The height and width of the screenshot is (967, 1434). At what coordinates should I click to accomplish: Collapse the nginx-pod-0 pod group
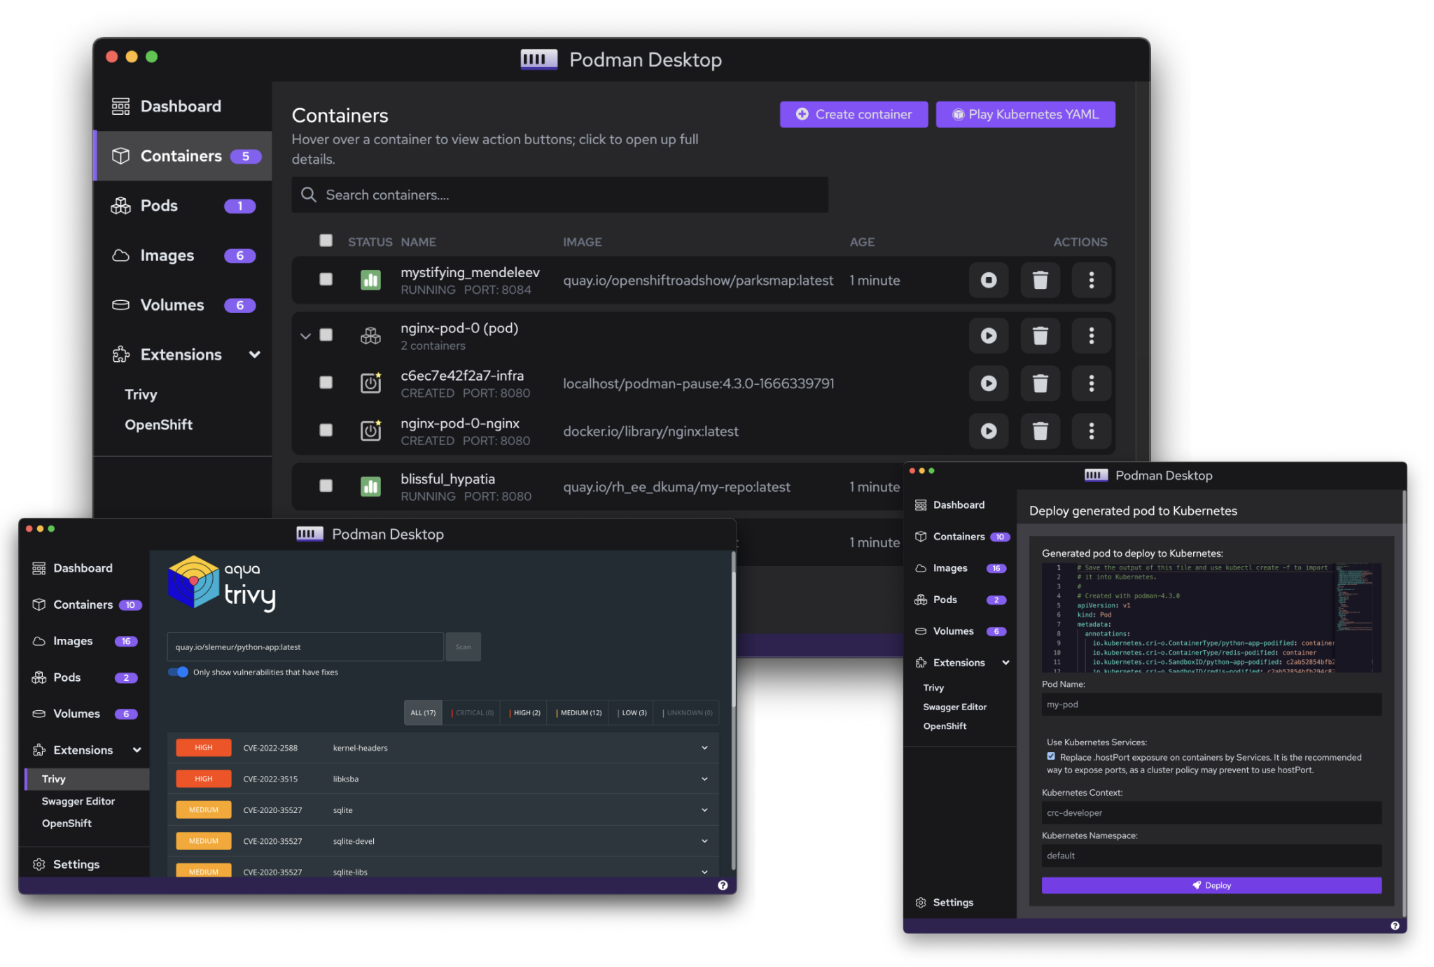click(305, 336)
